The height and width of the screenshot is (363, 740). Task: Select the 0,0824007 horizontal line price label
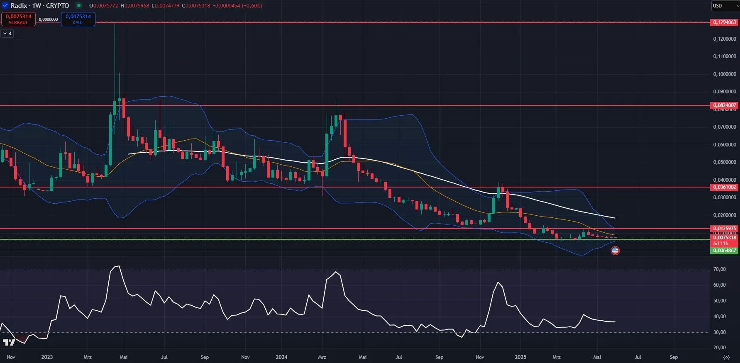(725, 105)
